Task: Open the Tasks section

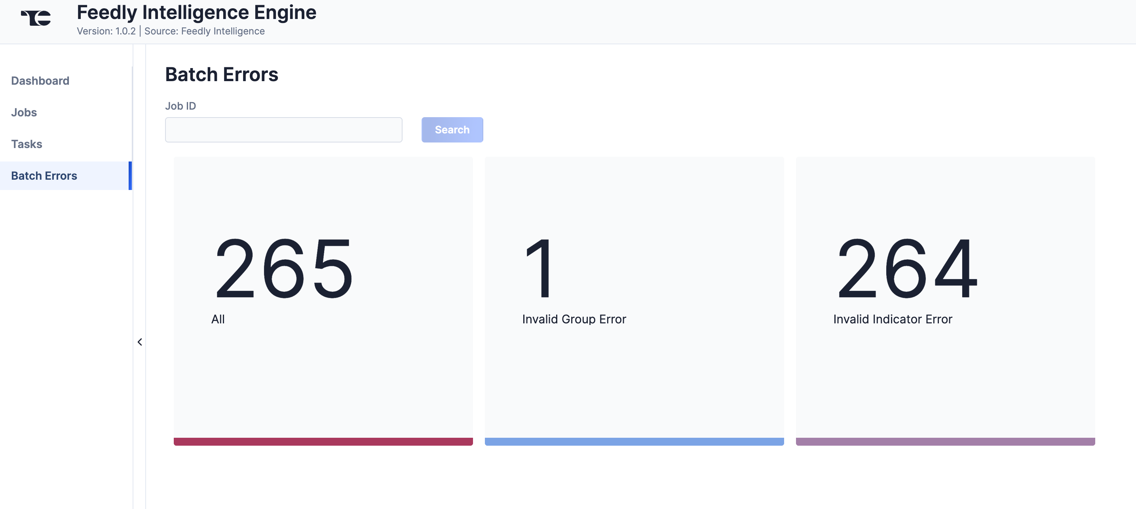Action: [27, 144]
